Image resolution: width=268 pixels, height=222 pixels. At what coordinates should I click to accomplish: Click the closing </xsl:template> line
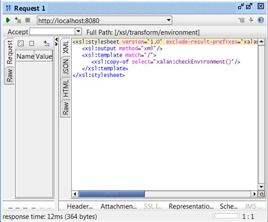click(x=105, y=69)
